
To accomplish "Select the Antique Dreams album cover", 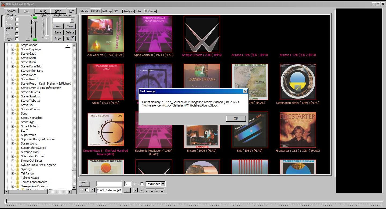I will (x=202, y=34).
